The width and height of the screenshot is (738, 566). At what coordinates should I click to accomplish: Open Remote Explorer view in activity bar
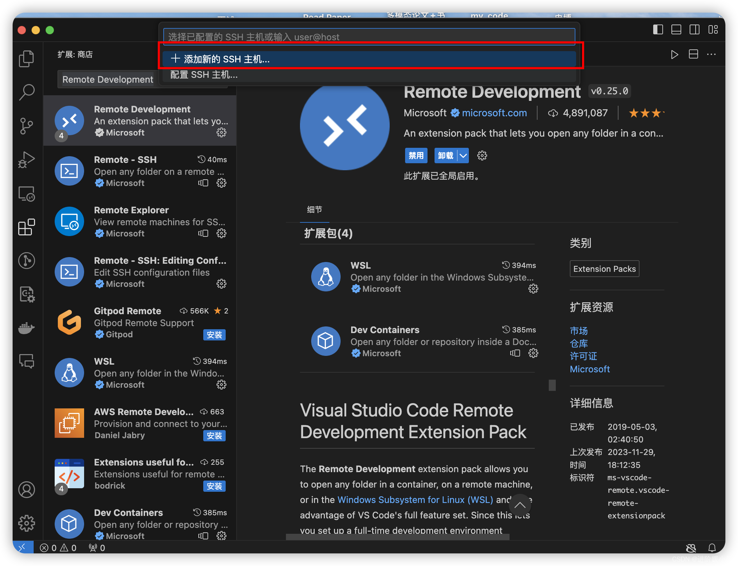(27, 193)
